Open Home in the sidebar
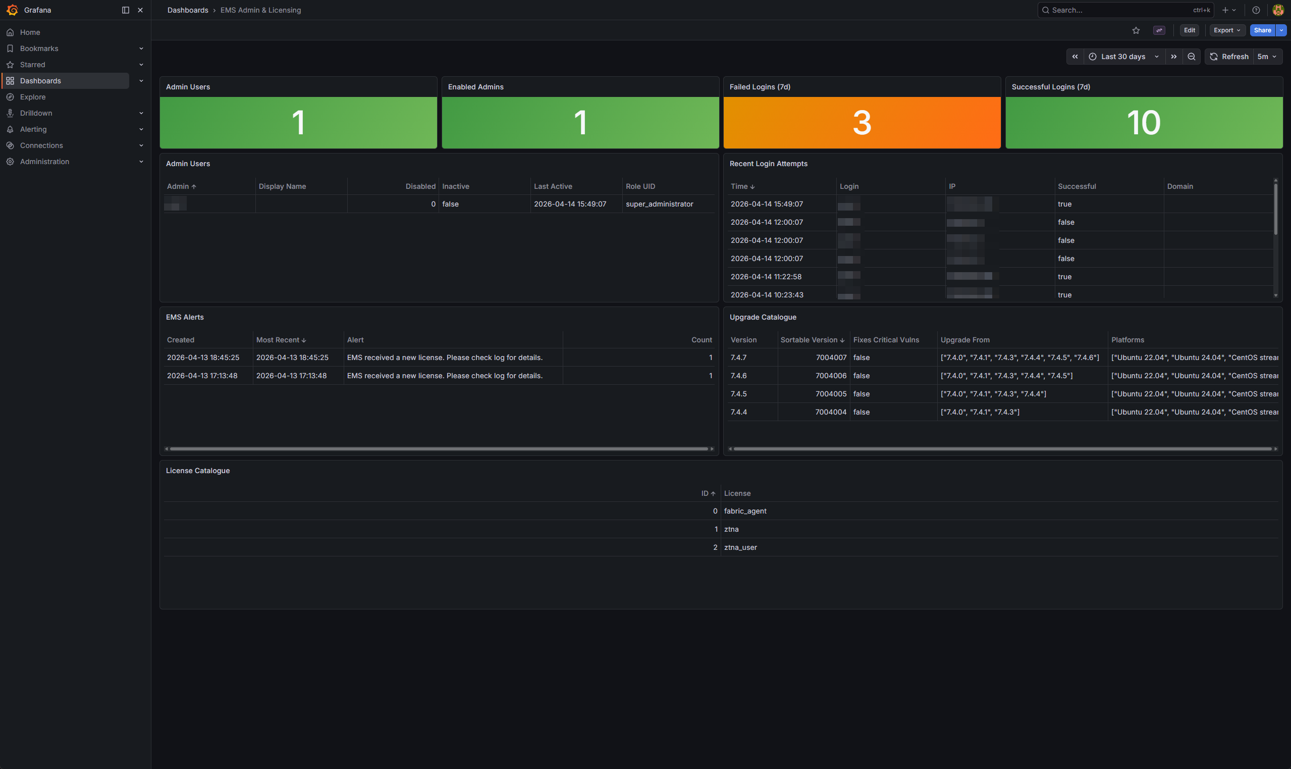 tap(30, 32)
